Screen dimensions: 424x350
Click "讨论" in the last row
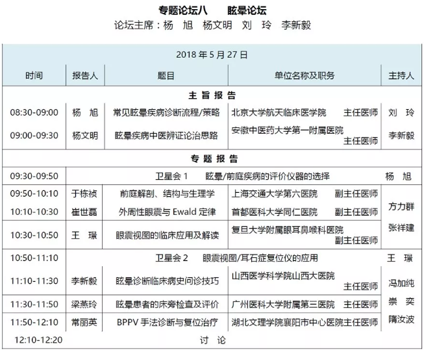point(212,340)
